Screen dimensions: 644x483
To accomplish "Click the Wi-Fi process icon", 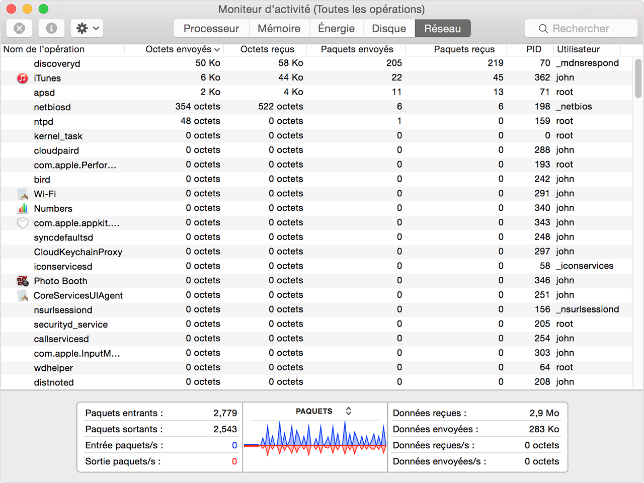I will (x=23, y=194).
